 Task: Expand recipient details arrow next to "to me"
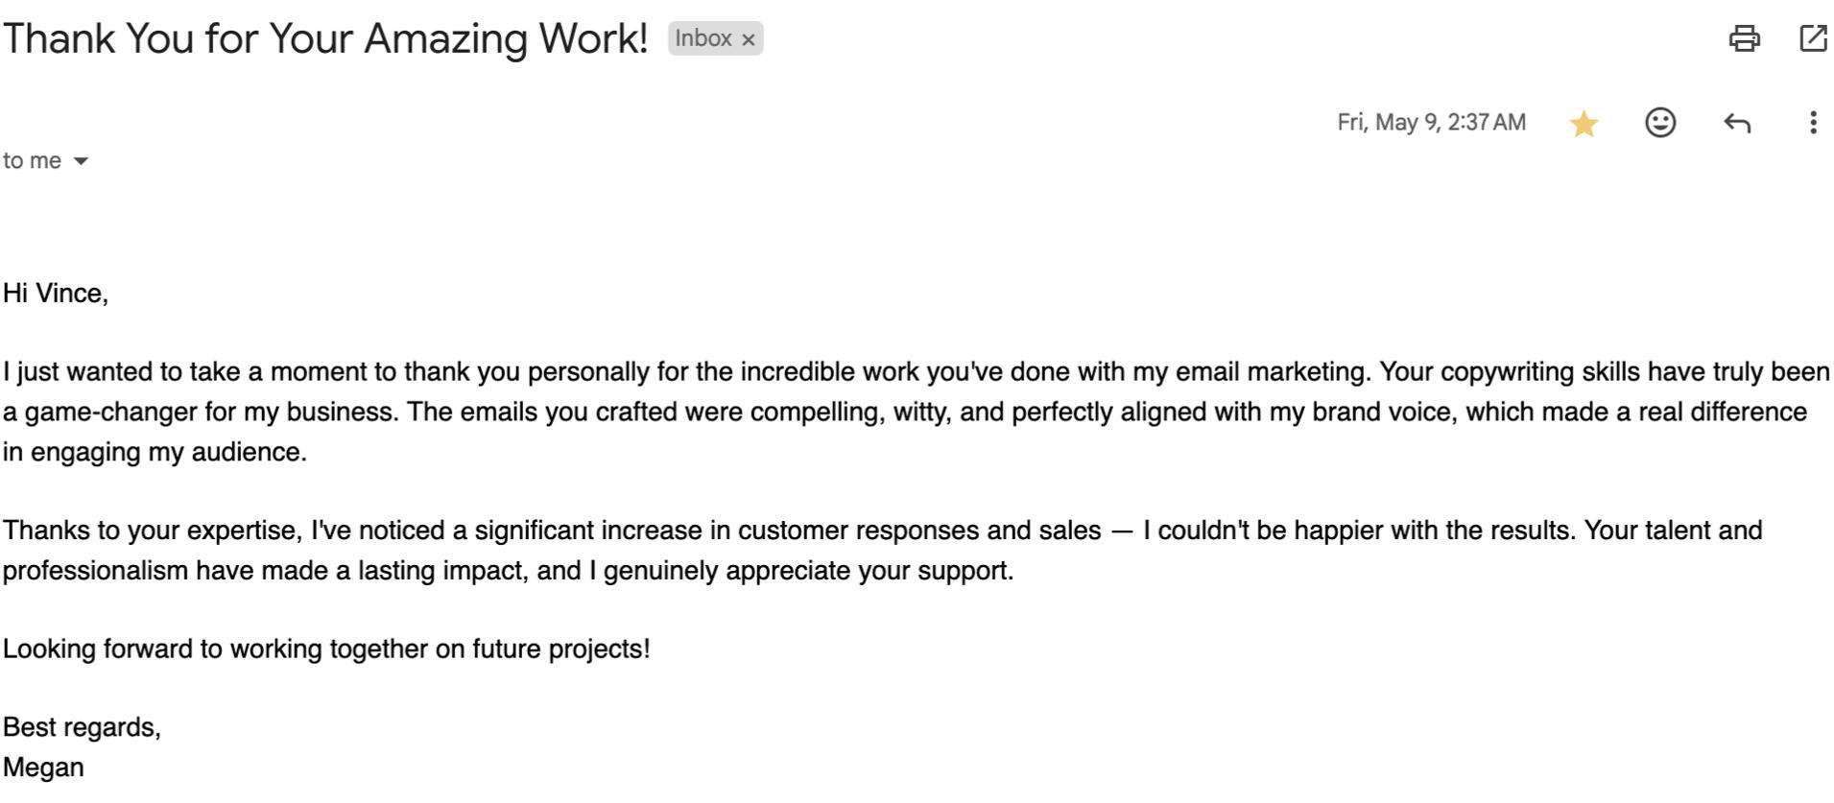pyautogui.click(x=82, y=161)
